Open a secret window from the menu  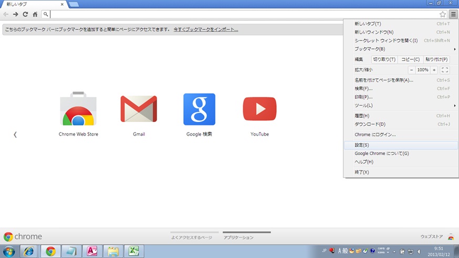401,40
